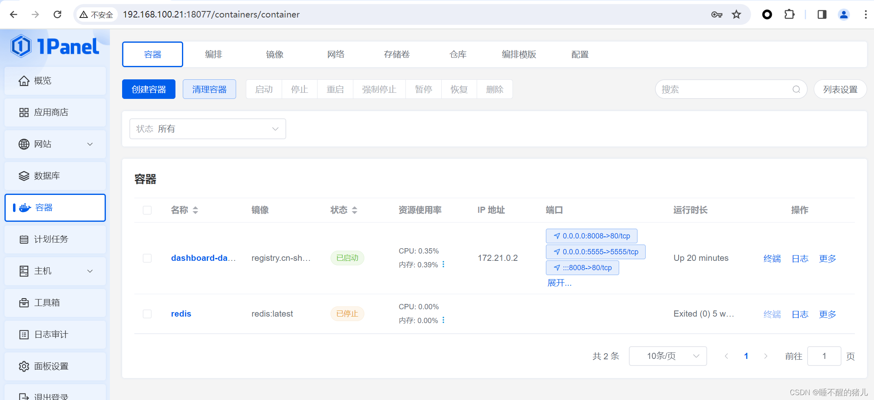Screen dimensions: 874x400
Task: Open redis container name link
Action: click(181, 314)
